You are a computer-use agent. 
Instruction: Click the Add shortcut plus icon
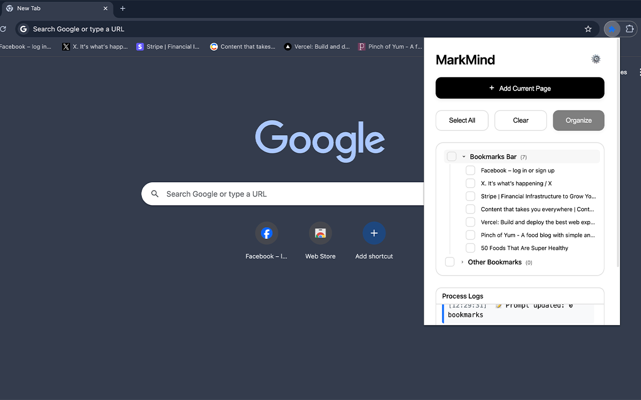374,233
